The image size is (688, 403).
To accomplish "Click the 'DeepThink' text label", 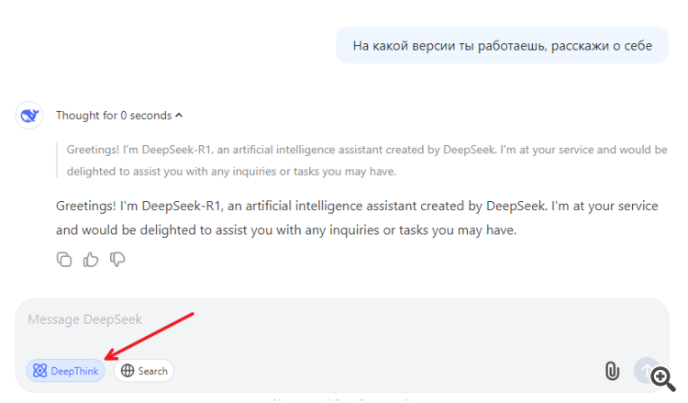I will pos(74,371).
